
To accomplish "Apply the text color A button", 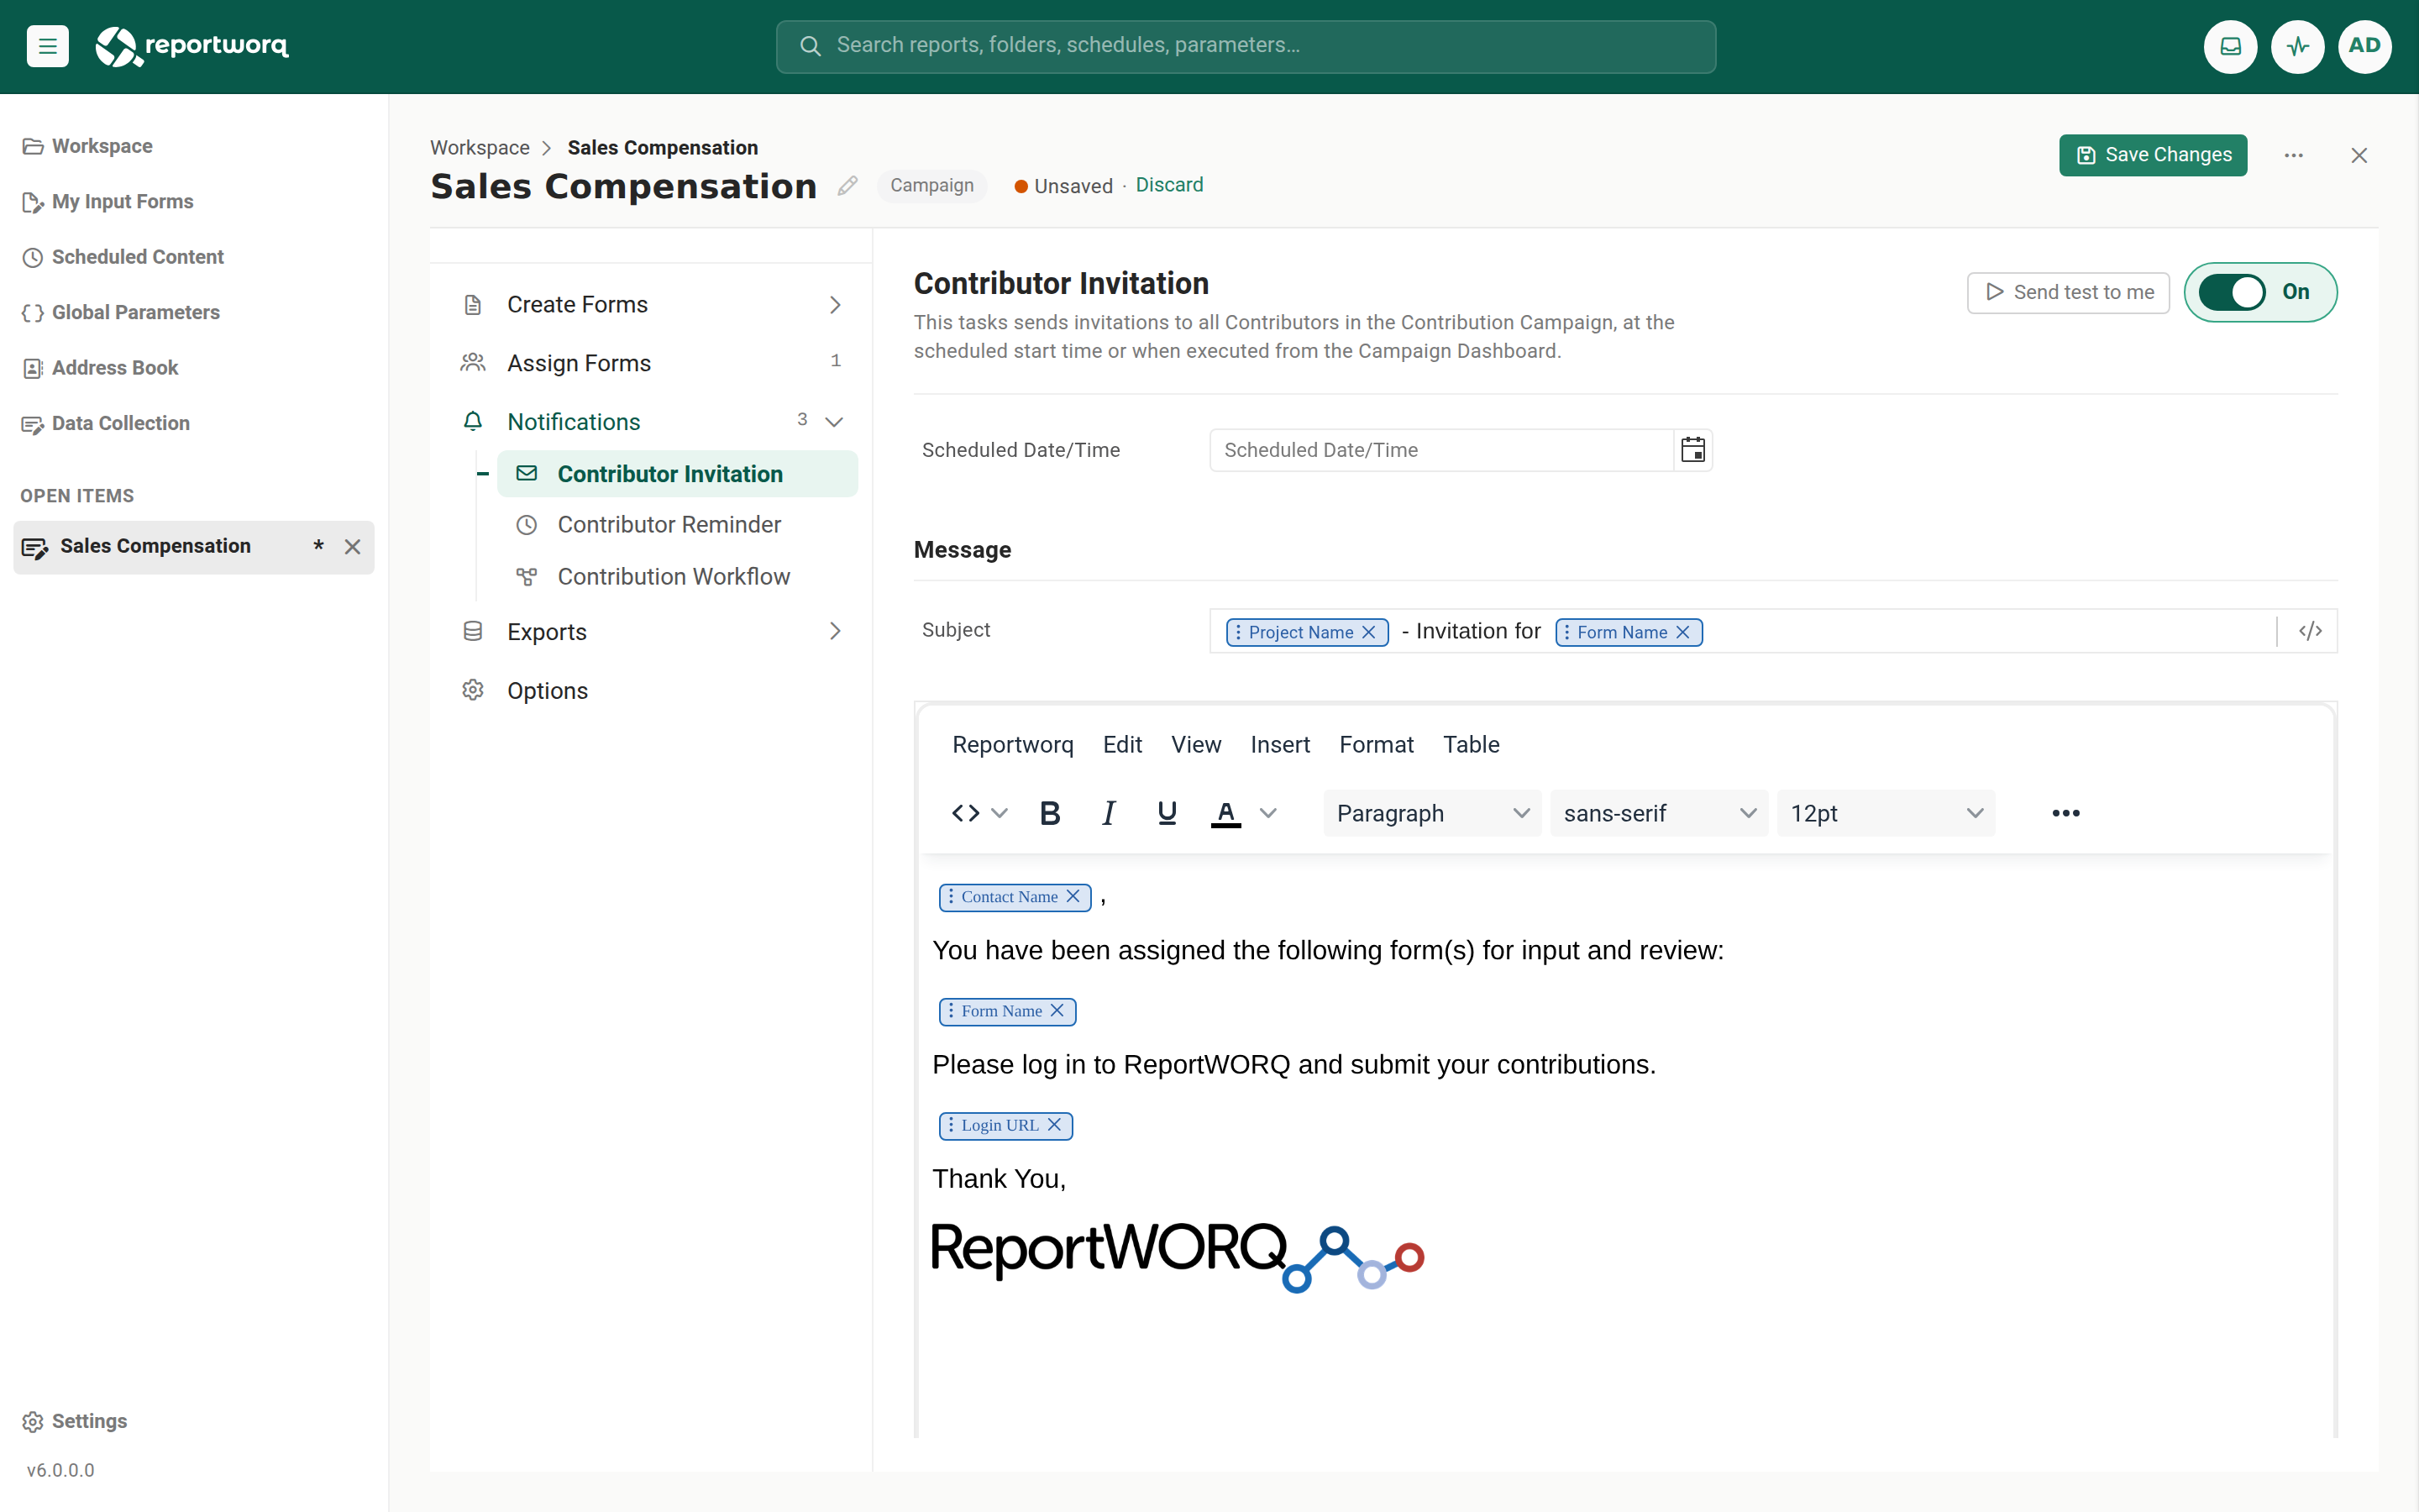I will (x=1226, y=813).
